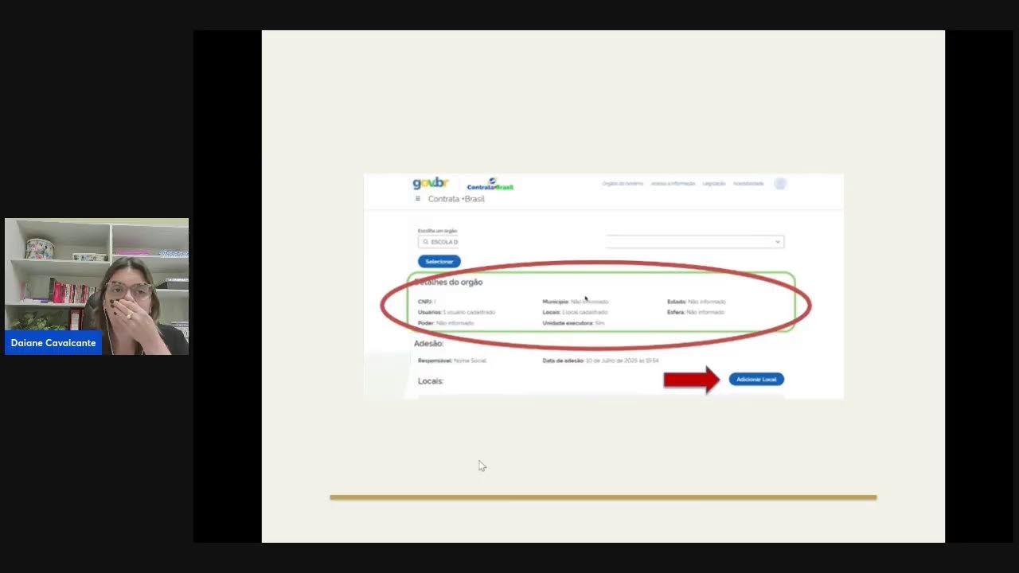Click the Usuários: 1 usuário cadastrado text
Screen dimensions: 1019x573
click(456, 313)
